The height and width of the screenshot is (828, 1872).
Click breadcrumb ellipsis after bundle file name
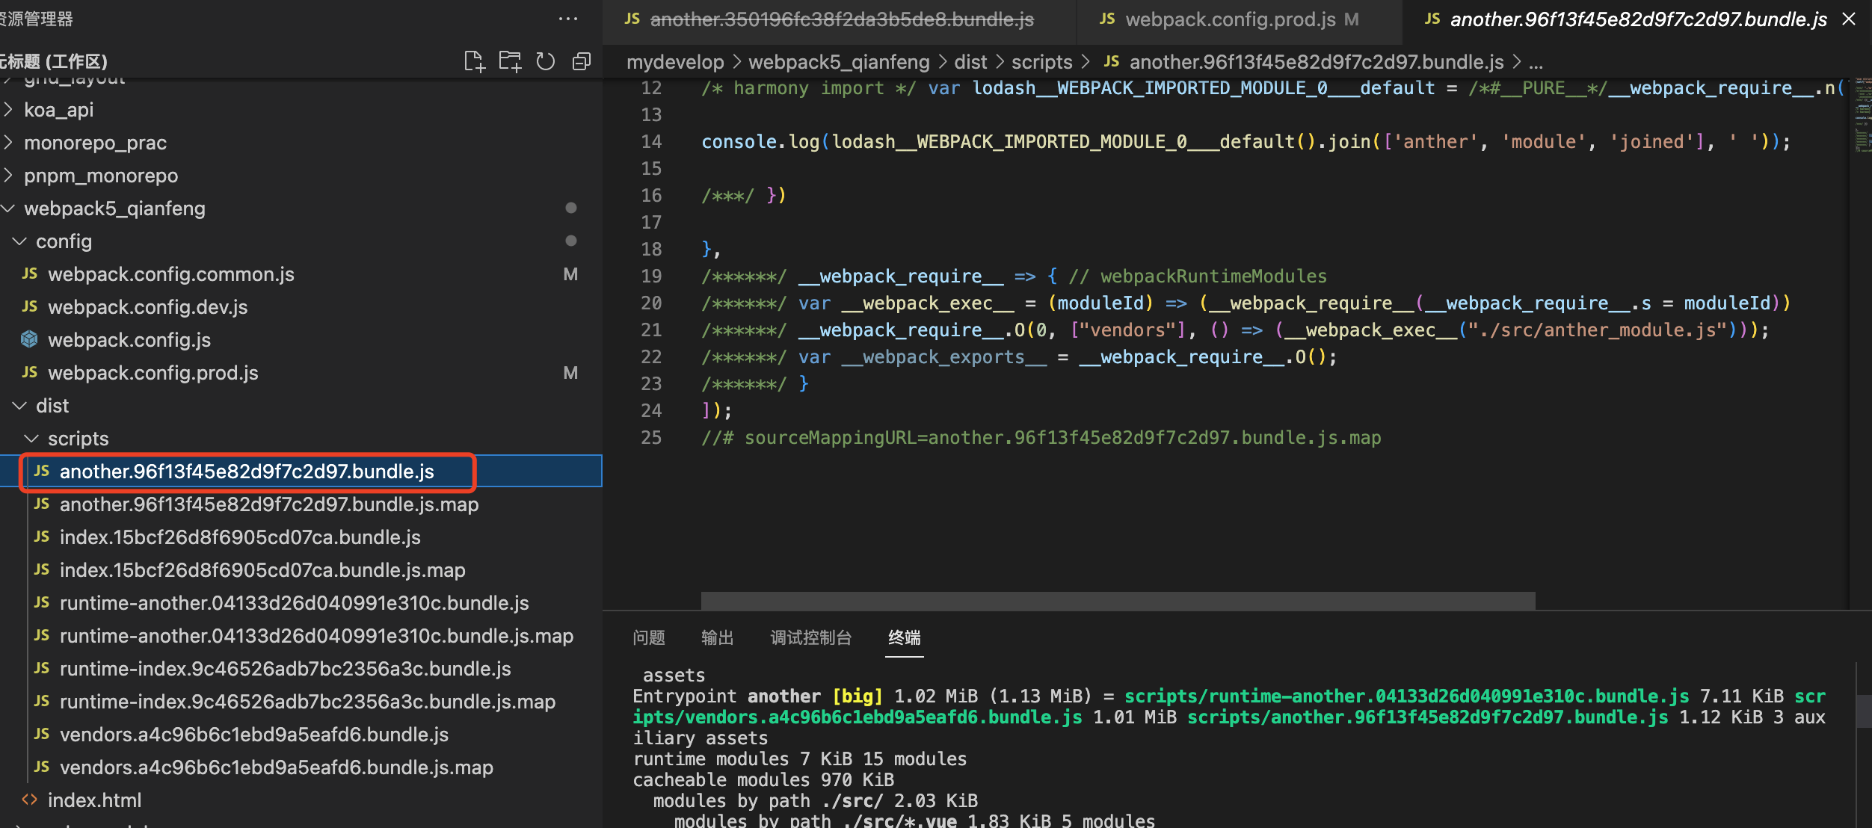[1536, 62]
